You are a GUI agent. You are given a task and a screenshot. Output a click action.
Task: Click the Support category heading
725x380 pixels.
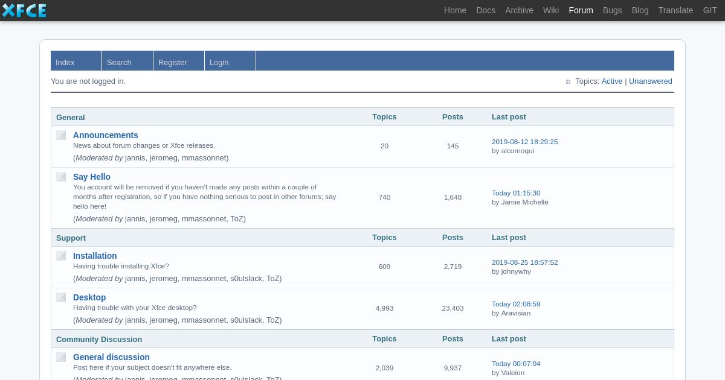coord(71,238)
